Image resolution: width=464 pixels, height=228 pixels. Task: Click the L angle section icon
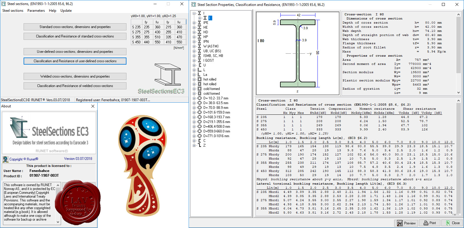point(200,70)
